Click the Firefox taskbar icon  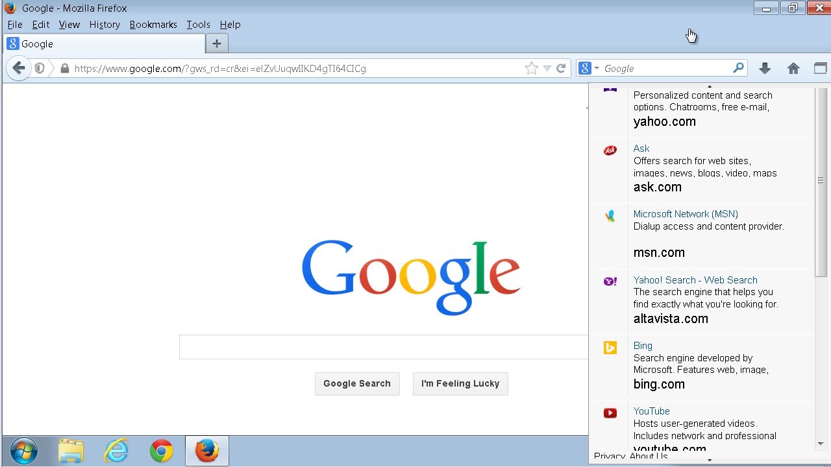(207, 451)
